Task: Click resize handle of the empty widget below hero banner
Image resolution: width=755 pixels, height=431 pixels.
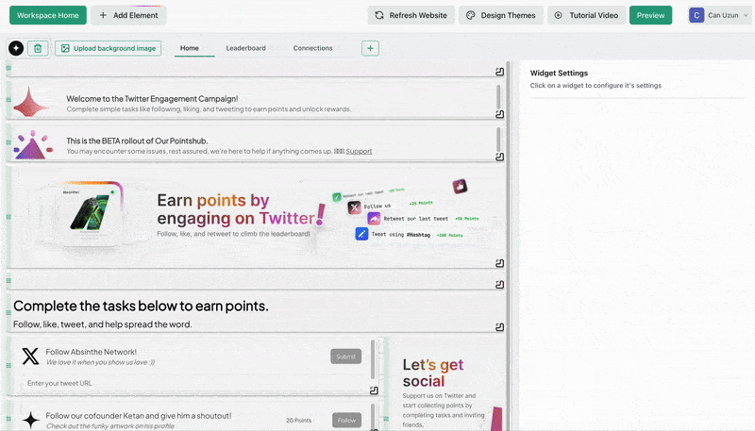Action: point(500,285)
